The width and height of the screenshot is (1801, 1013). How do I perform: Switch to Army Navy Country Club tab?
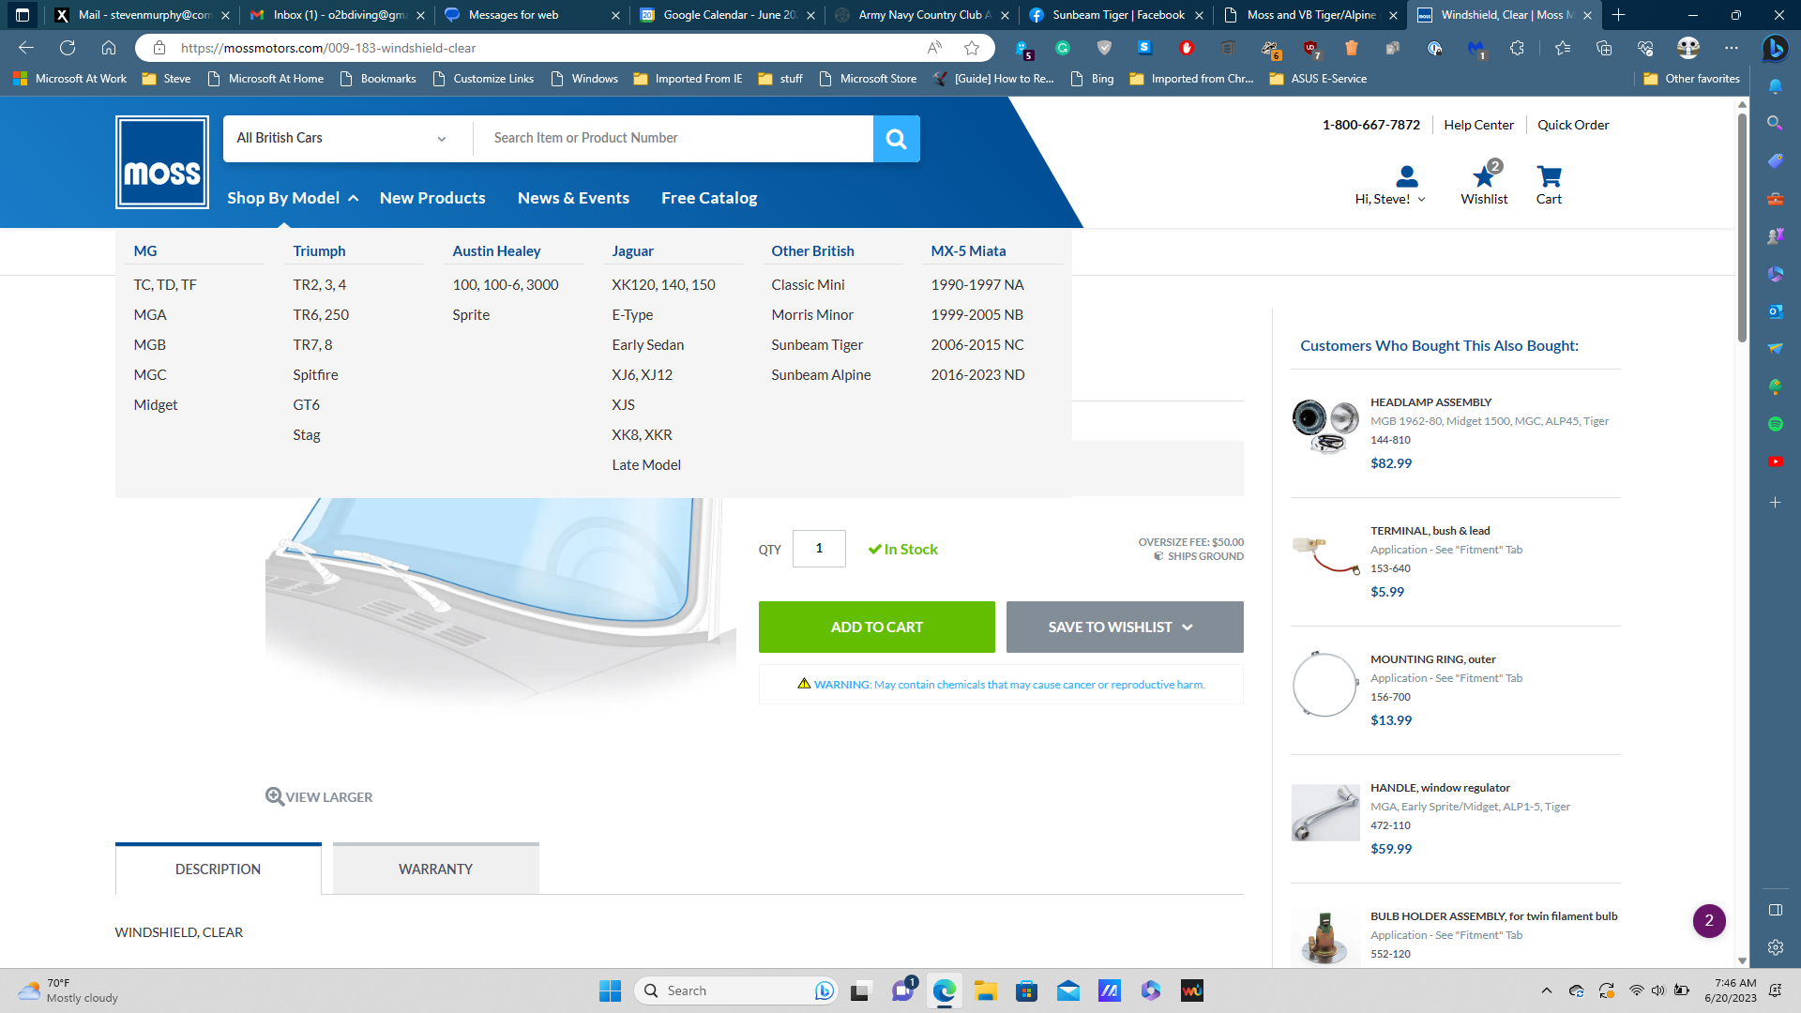click(x=922, y=15)
